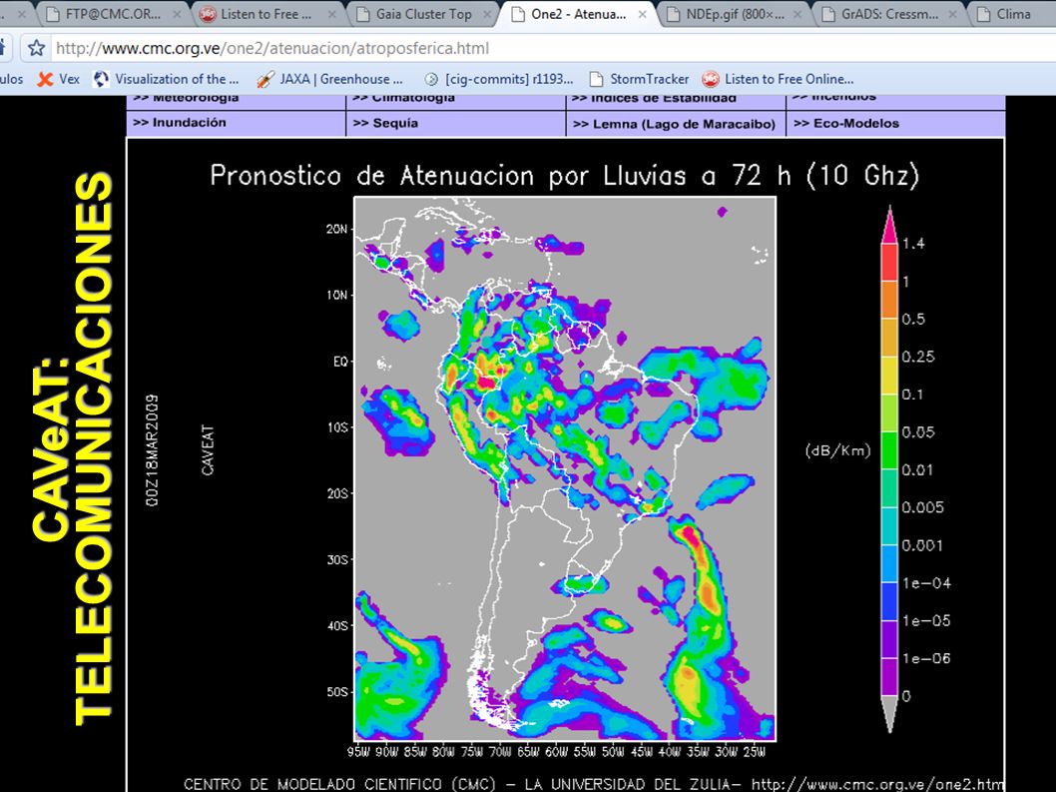Open the Meteorología menu
Viewport: 1056px width, 792px height.
[236, 101]
